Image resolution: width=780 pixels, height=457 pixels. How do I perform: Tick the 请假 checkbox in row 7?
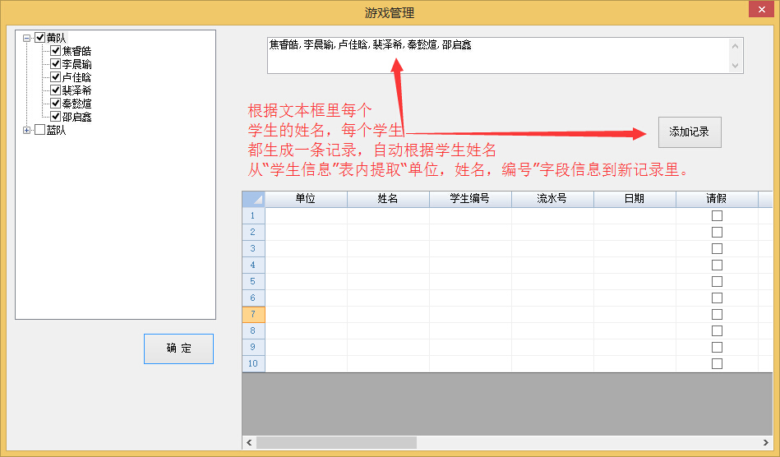point(717,314)
